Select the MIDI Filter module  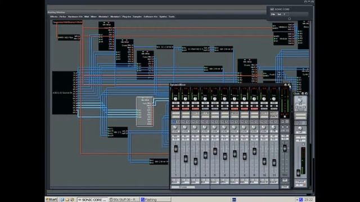[x=69, y=38]
